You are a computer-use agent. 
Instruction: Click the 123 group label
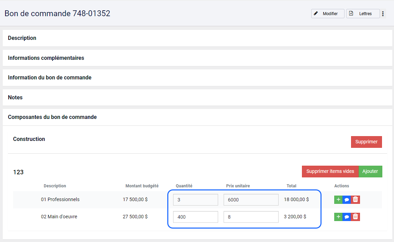(18, 172)
